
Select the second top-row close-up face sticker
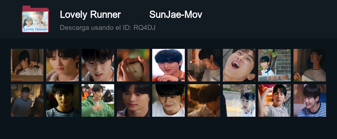[x=63, y=65]
